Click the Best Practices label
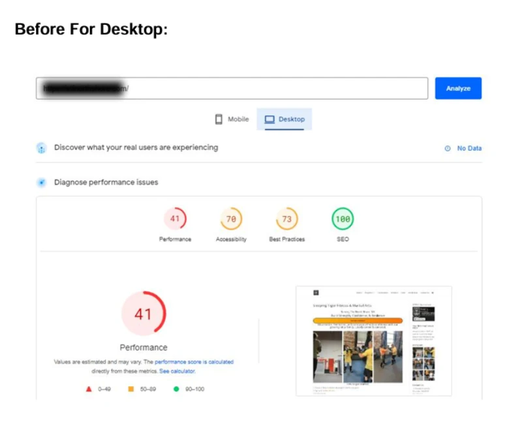The image size is (522, 441). tap(286, 239)
